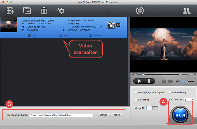Click the Browse button
Screen dimensions: 197x129
click(104, 115)
